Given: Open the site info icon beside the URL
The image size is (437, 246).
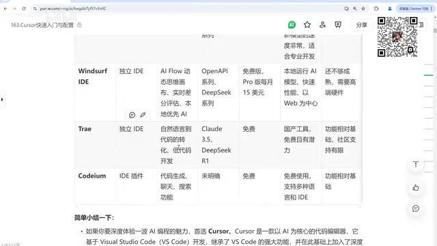Looking at the screenshot, I should [35, 9].
